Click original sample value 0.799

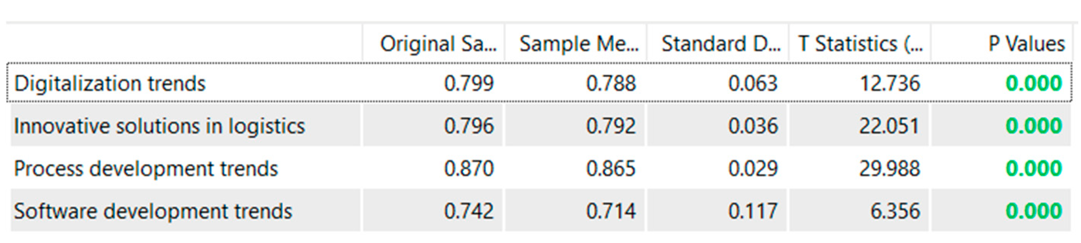point(469,83)
